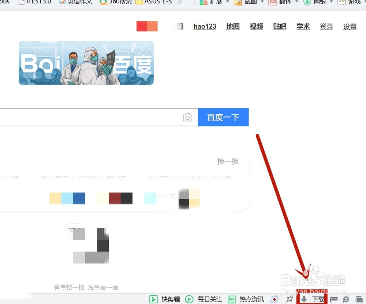Open the 360搜索 bookmark
Image resolution: width=366 pixels, height=304 pixels.
tap(116, 2)
